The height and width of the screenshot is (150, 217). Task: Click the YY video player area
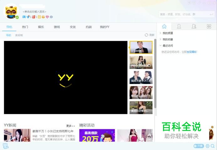(x=66, y=77)
